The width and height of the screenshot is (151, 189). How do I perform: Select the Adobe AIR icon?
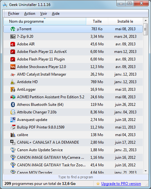(x=13, y=44)
